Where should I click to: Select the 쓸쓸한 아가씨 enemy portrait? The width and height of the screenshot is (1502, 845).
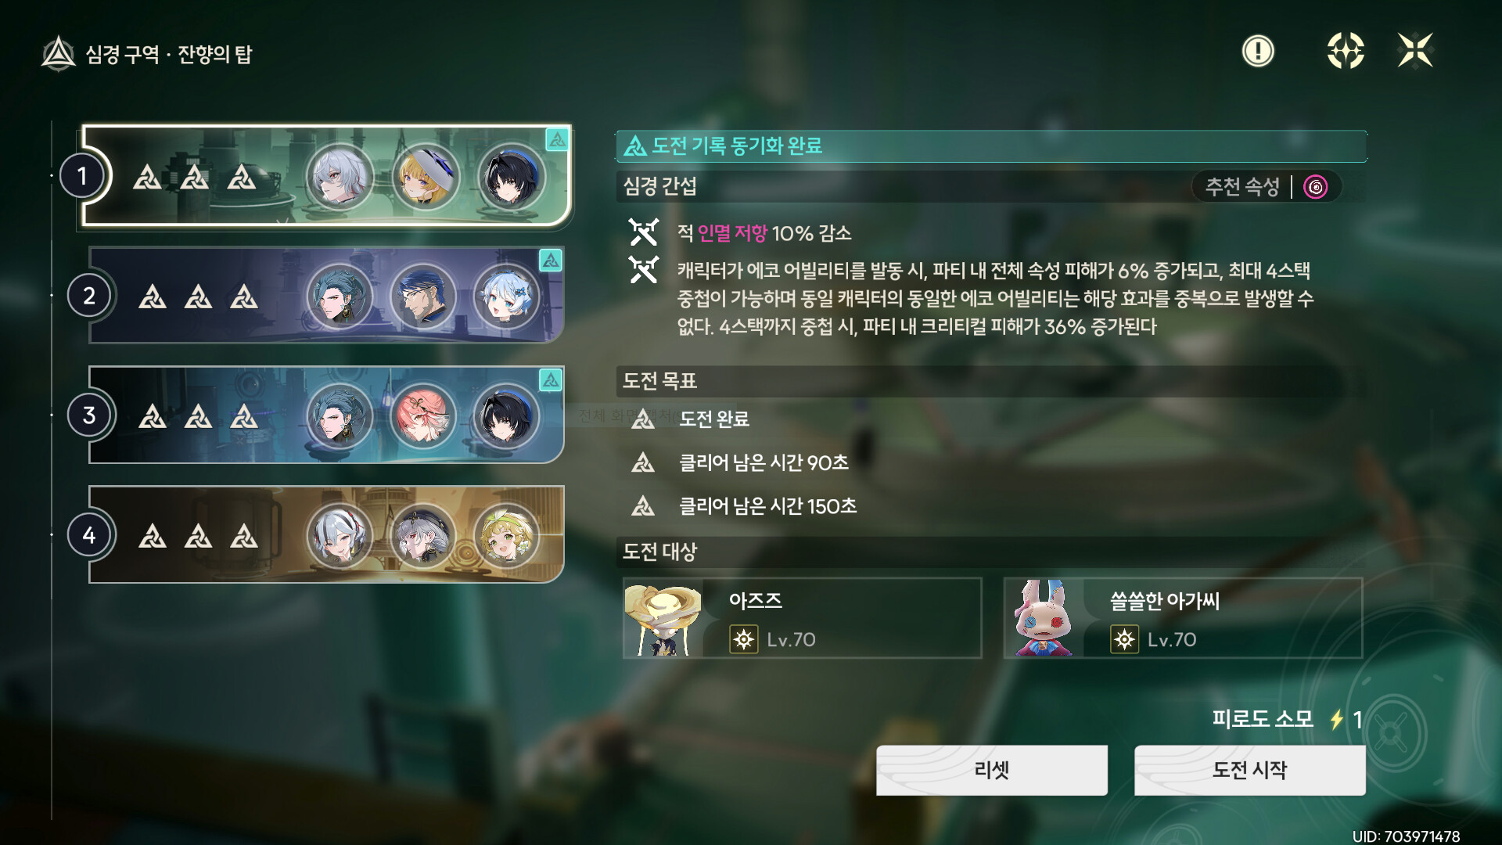point(1044,618)
